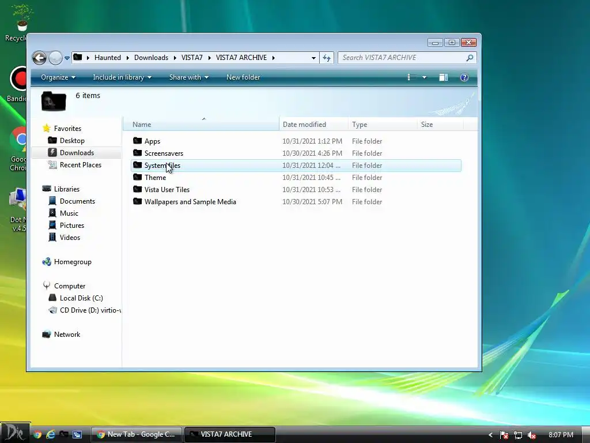
Task: Select the Vista User Tiles folder icon
Action: [x=137, y=189]
